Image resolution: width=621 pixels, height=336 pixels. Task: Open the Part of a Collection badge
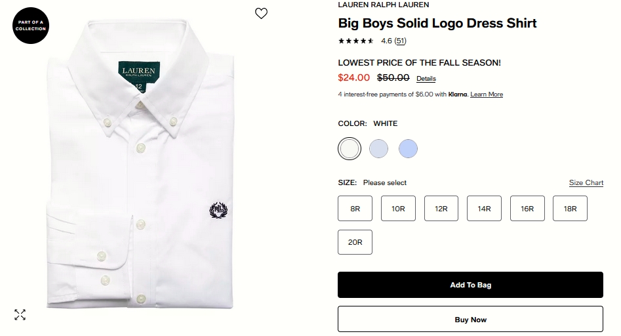pos(31,26)
